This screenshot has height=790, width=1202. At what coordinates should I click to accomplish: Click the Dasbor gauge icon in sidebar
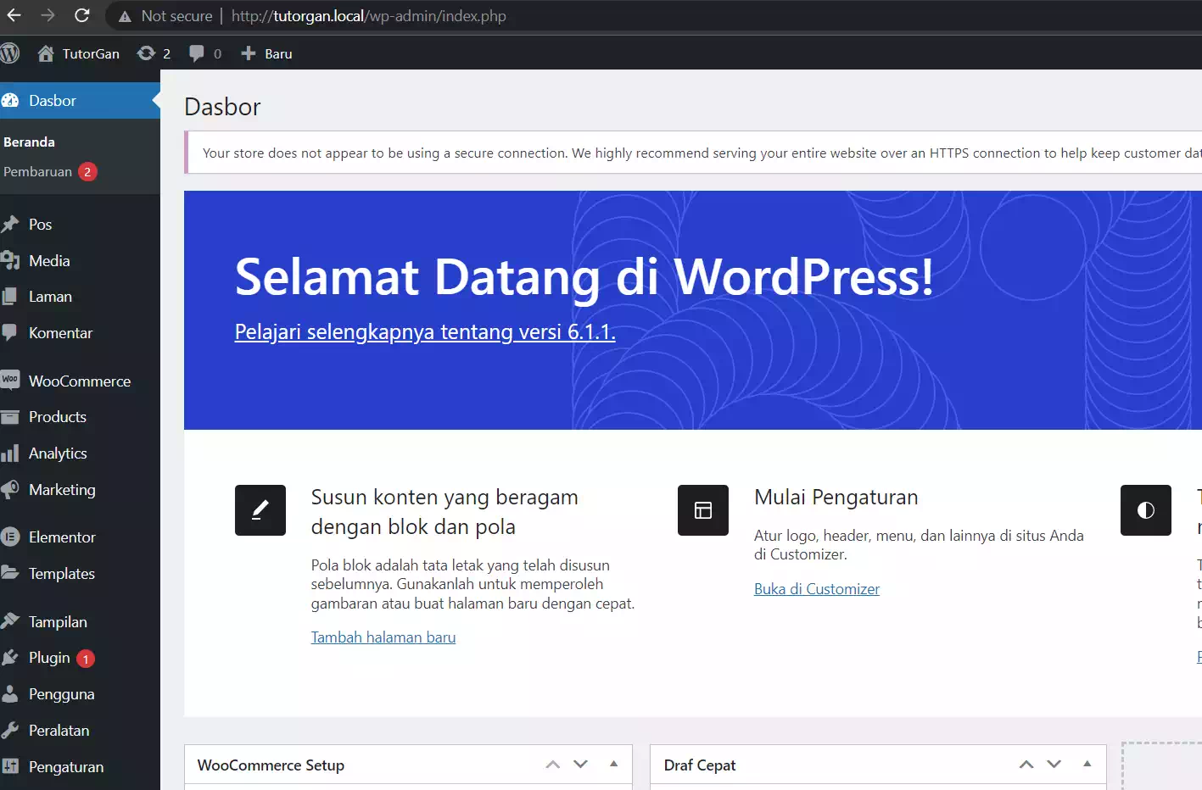coord(10,100)
